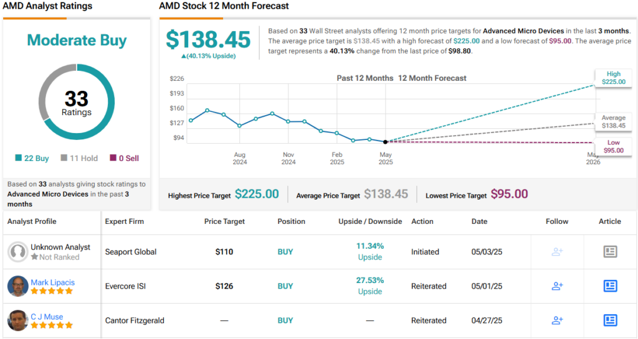Open the Cantor Fitzgerald article icon

tap(610, 320)
